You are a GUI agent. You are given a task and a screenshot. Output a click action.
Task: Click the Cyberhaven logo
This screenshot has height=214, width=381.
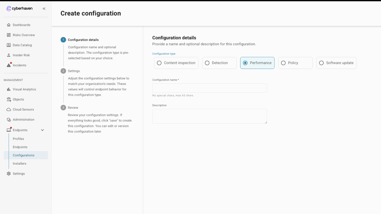19,9
